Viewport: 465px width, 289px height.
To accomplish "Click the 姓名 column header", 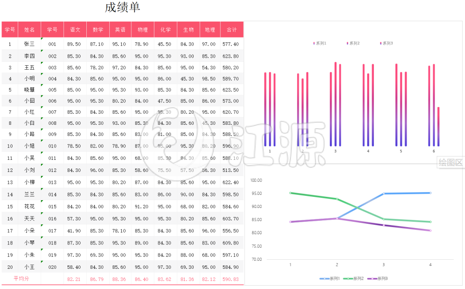I will pyautogui.click(x=29, y=29).
